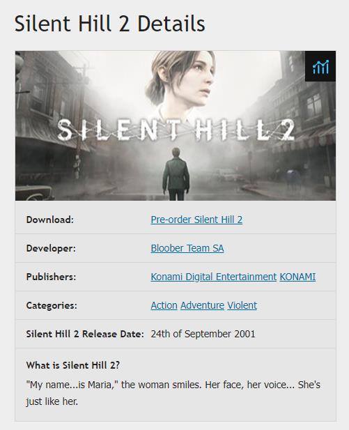This screenshot has height=430, width=349.
Task: Select the Action category link
Action: [164, 305]
